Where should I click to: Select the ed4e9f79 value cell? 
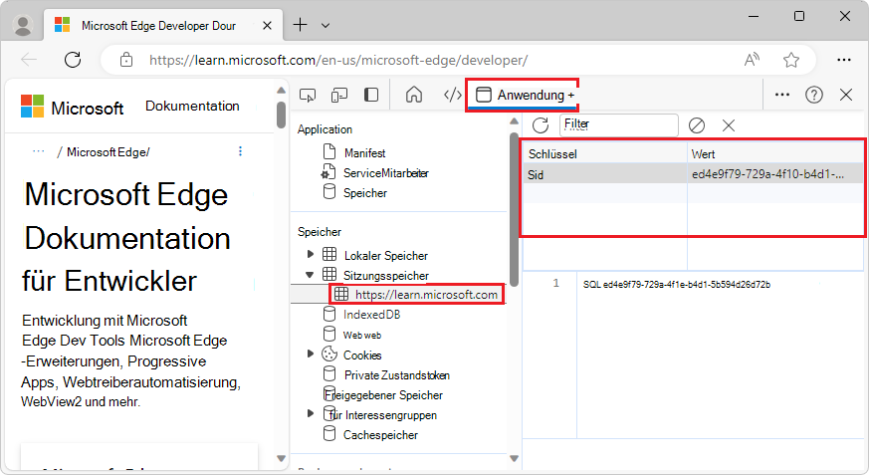(x=775, y=174)
